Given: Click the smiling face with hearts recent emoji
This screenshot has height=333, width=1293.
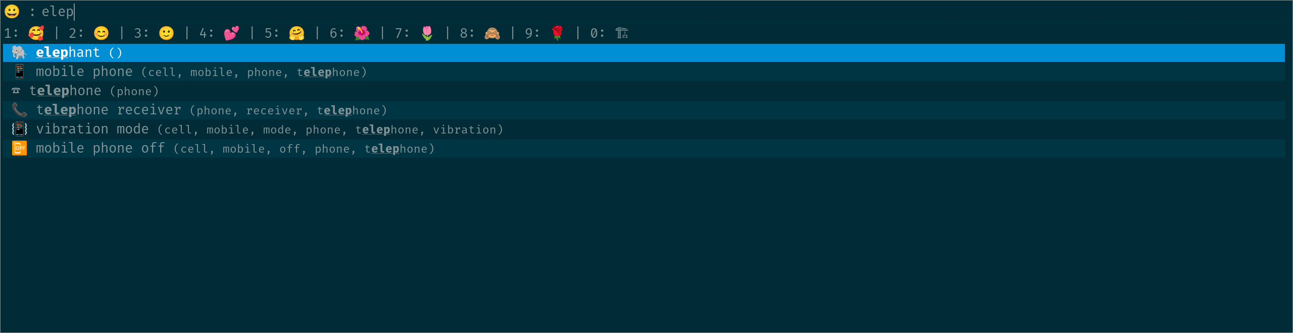Looking at the screenshot, I should click(x=36, y=33).
